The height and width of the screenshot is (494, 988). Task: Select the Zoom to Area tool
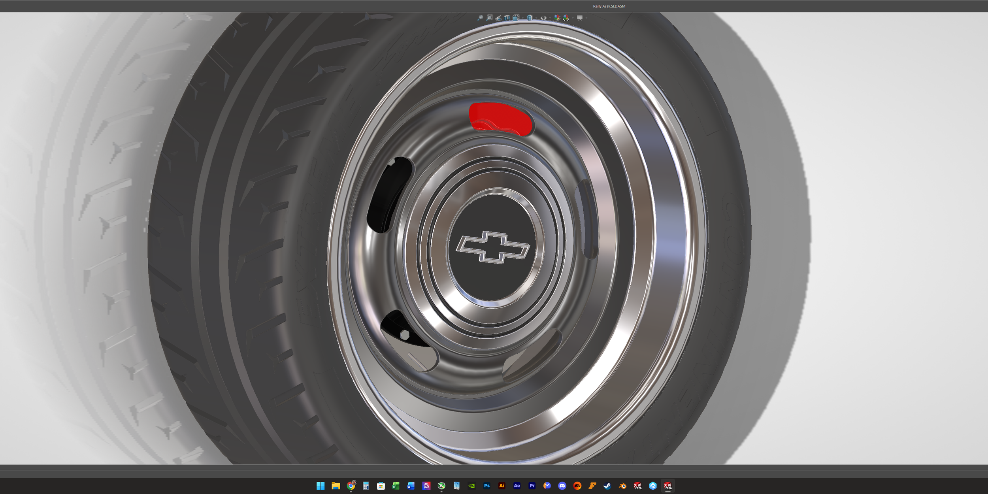pos(489,18)
